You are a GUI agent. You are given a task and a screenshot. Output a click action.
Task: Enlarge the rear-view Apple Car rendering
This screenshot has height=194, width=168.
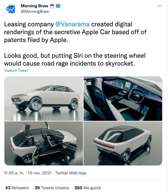tap(123, 143)
